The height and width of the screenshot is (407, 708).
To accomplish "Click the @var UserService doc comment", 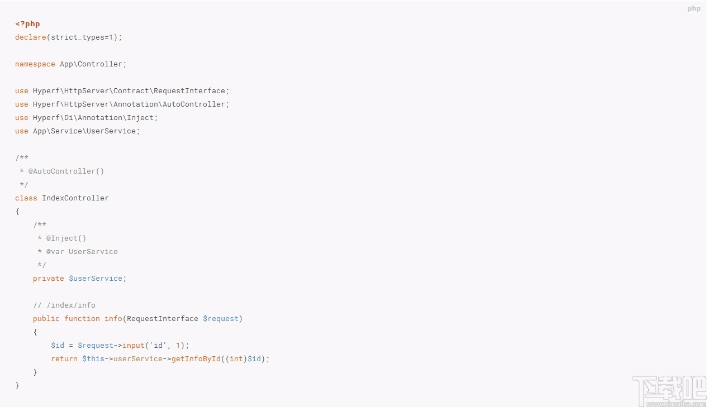I will [82, 252].
